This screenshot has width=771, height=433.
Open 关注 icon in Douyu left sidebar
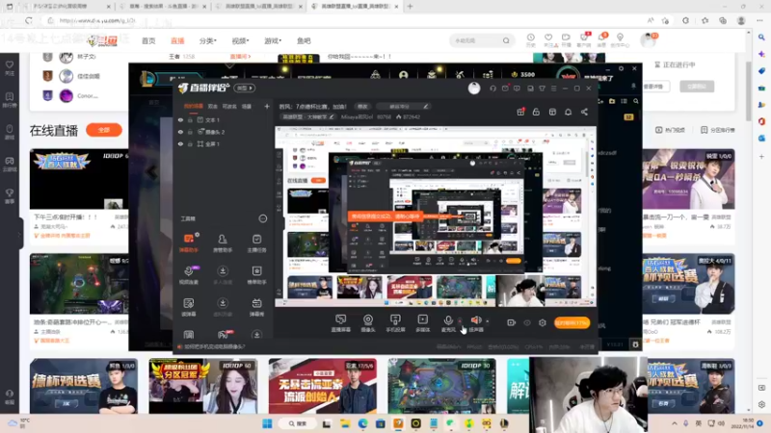click(x=10, y=67)
